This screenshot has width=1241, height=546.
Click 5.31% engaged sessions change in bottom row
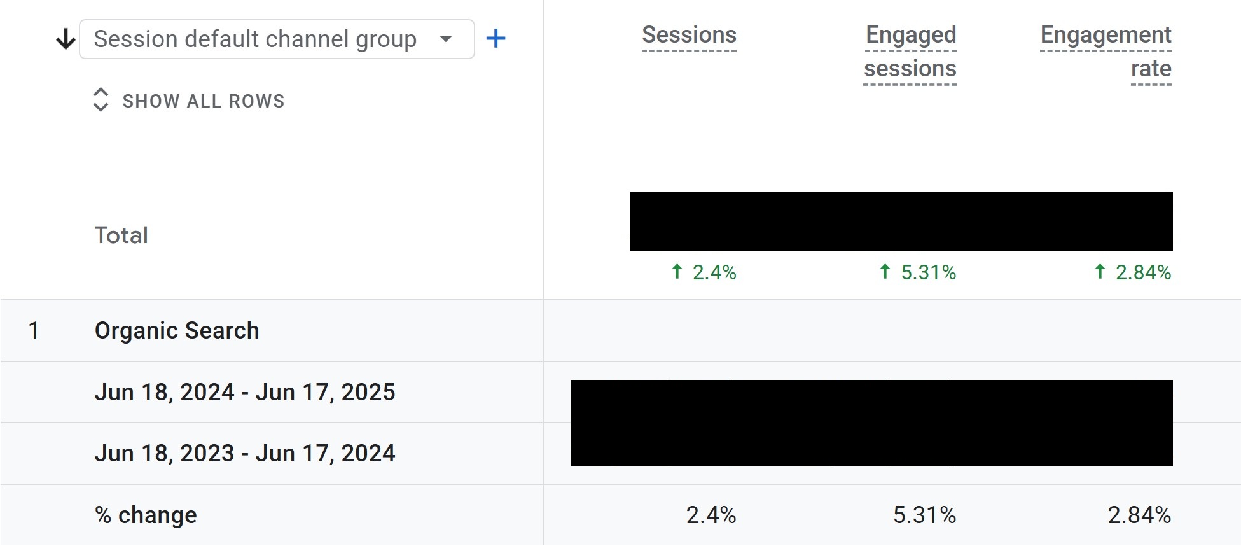924,515
